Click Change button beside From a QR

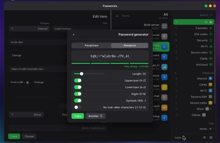coord(39,82)
